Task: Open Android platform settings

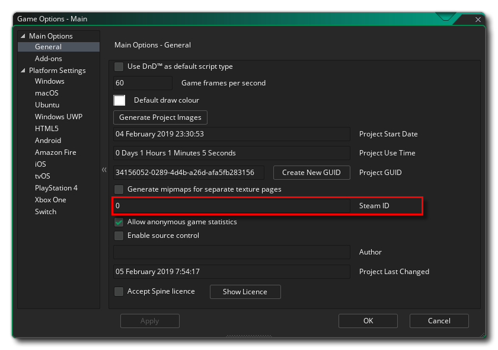Action: click(48, 140)
